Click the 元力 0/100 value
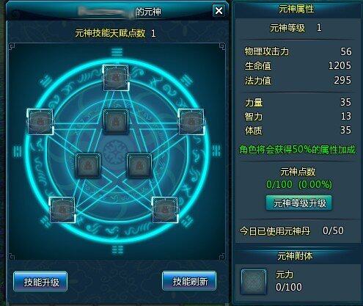Screen dimensions: 363x306 pos(289,287)
